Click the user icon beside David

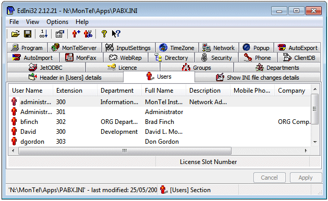point(14,132)
